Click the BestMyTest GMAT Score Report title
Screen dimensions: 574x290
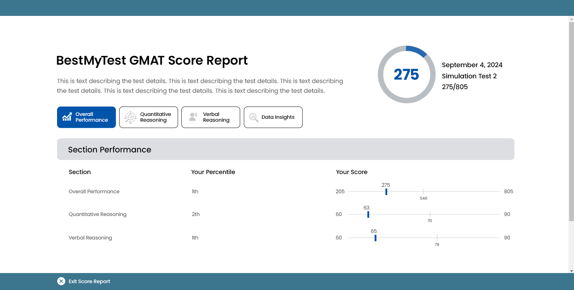pyautogui.click(x=152, y=60)
